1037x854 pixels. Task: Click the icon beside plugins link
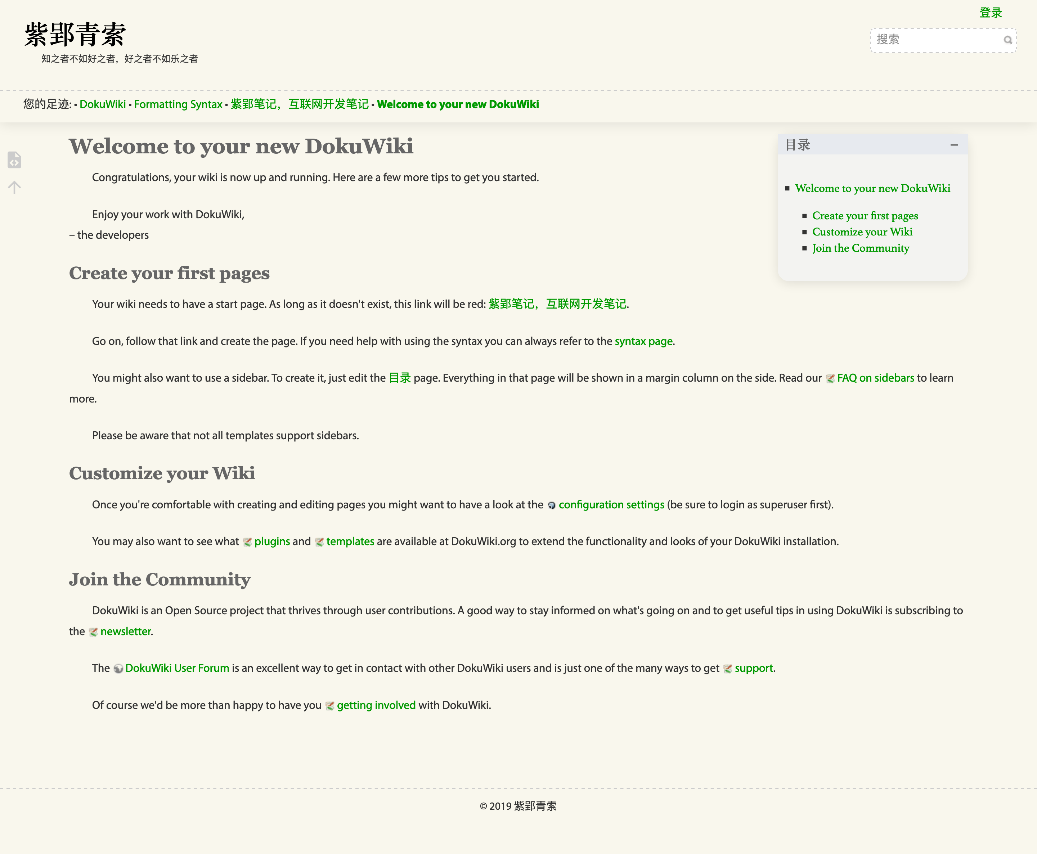click(x=247, y=542)
